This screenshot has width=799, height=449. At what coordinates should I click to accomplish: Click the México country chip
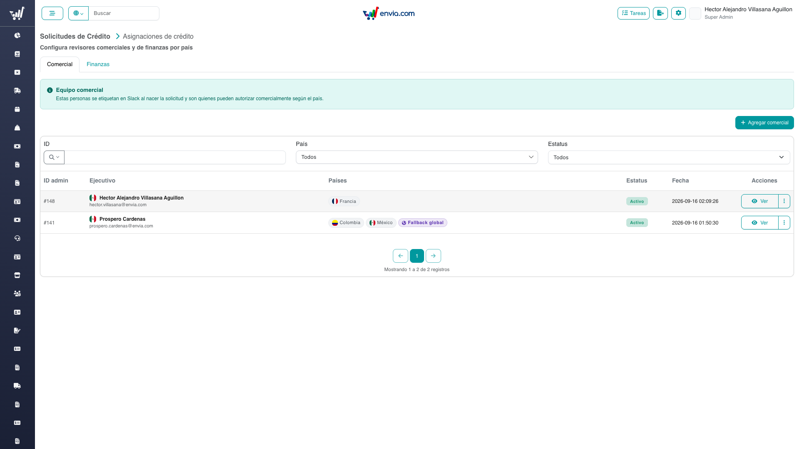point(381,223)
